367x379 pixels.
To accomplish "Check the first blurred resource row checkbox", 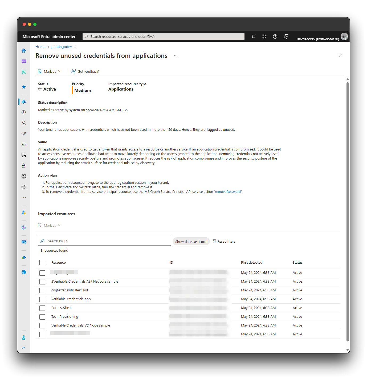I will pos(42,273).
